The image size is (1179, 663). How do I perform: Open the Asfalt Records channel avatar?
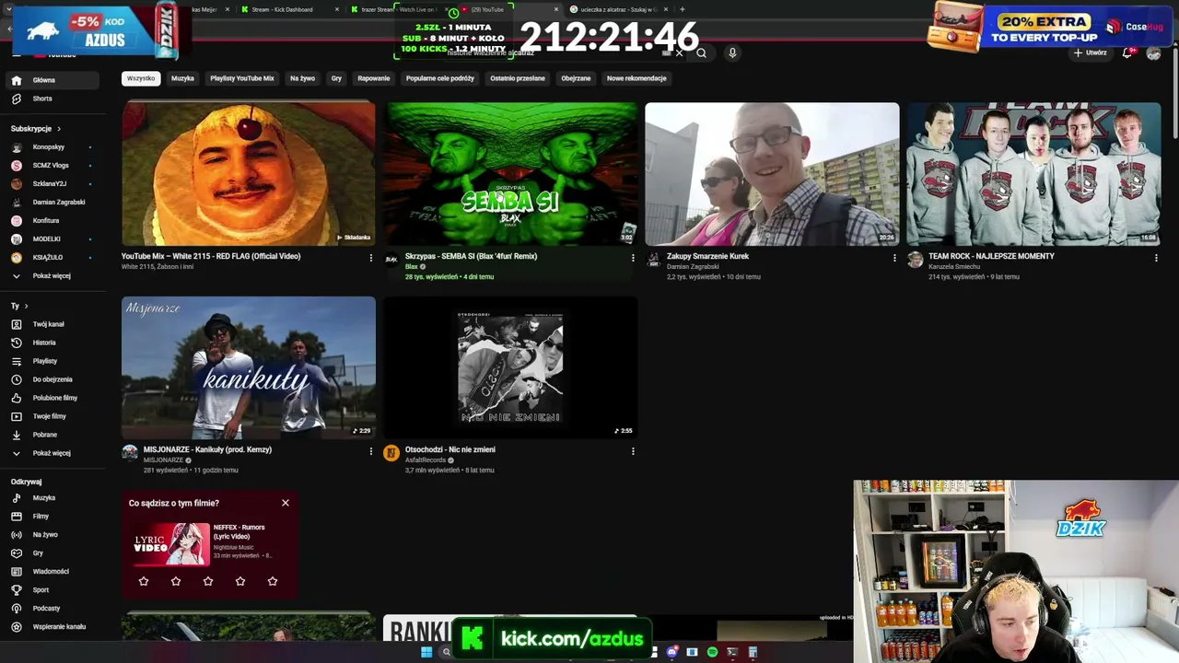coord(391,453)
